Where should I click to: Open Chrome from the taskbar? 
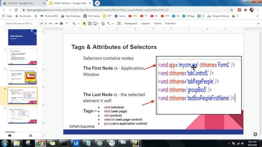[x=40, y=143]
